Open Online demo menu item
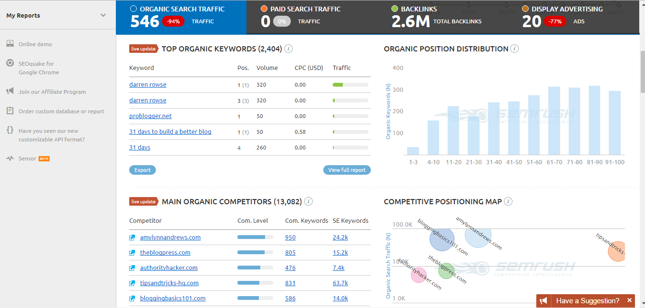This screenshot has width=645, height=308. 35,44
